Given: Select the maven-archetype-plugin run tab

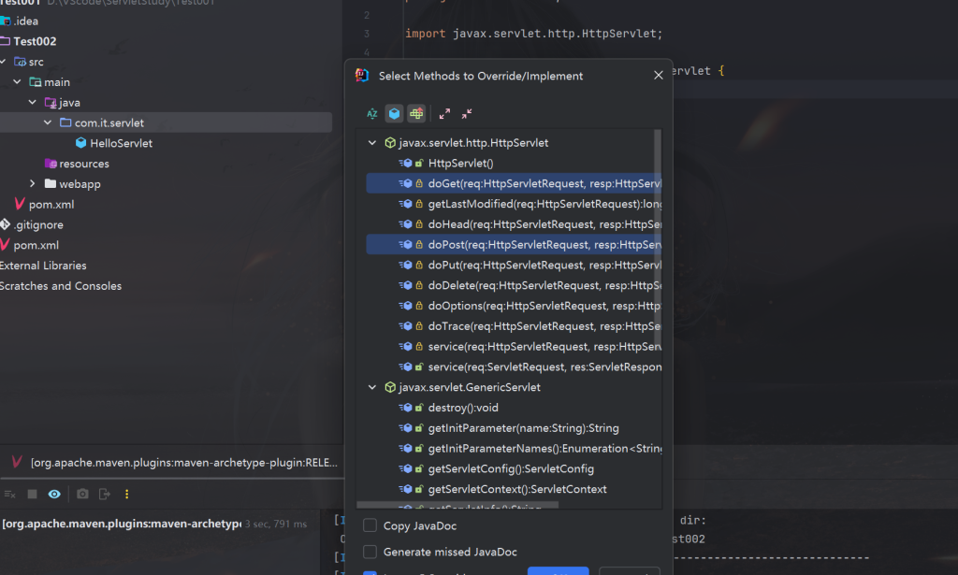Looking at the screenshot, I should click(178, 462).
